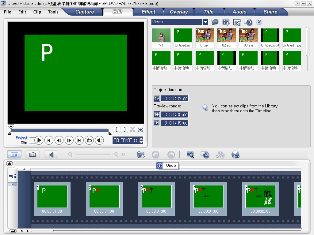Open the timeline track options icon
Viewport: 314px width, 235px height.
[x=12, y=176]
